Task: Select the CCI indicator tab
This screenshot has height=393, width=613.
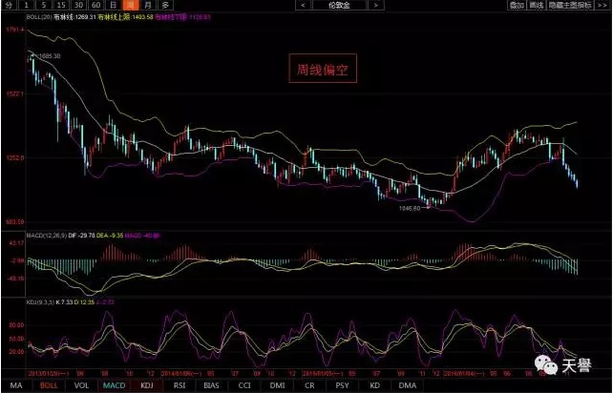Action: (x=244, y=385)
